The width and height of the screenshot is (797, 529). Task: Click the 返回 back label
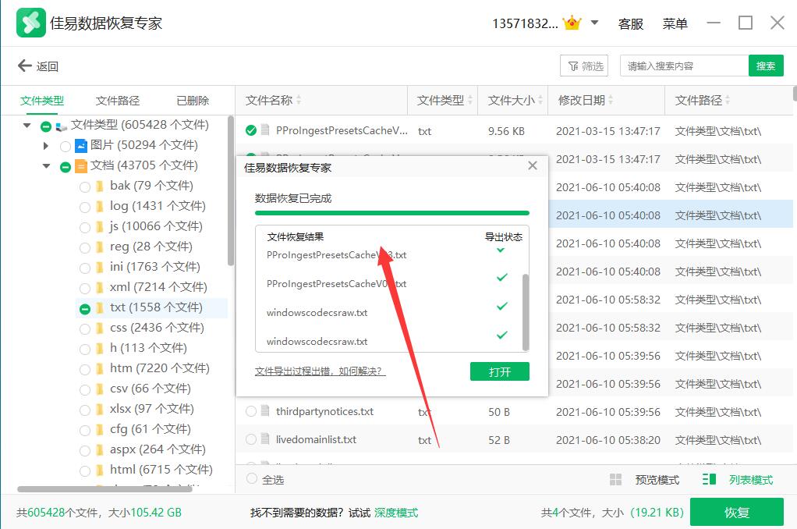click(48, 66)
